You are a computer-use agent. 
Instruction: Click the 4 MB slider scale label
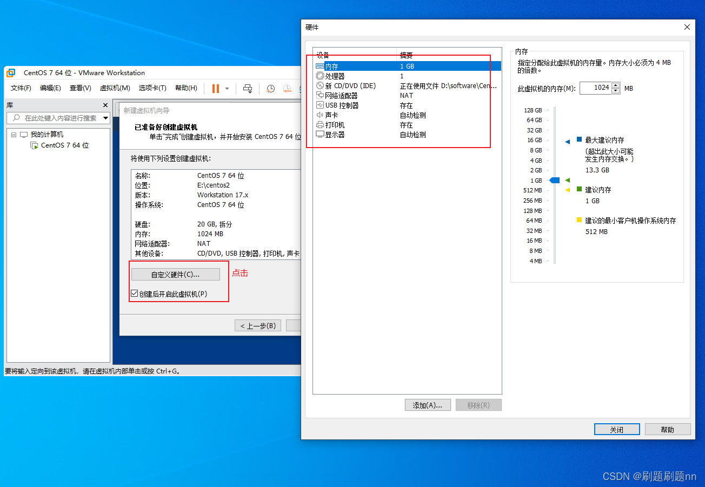tap(535, 261)
